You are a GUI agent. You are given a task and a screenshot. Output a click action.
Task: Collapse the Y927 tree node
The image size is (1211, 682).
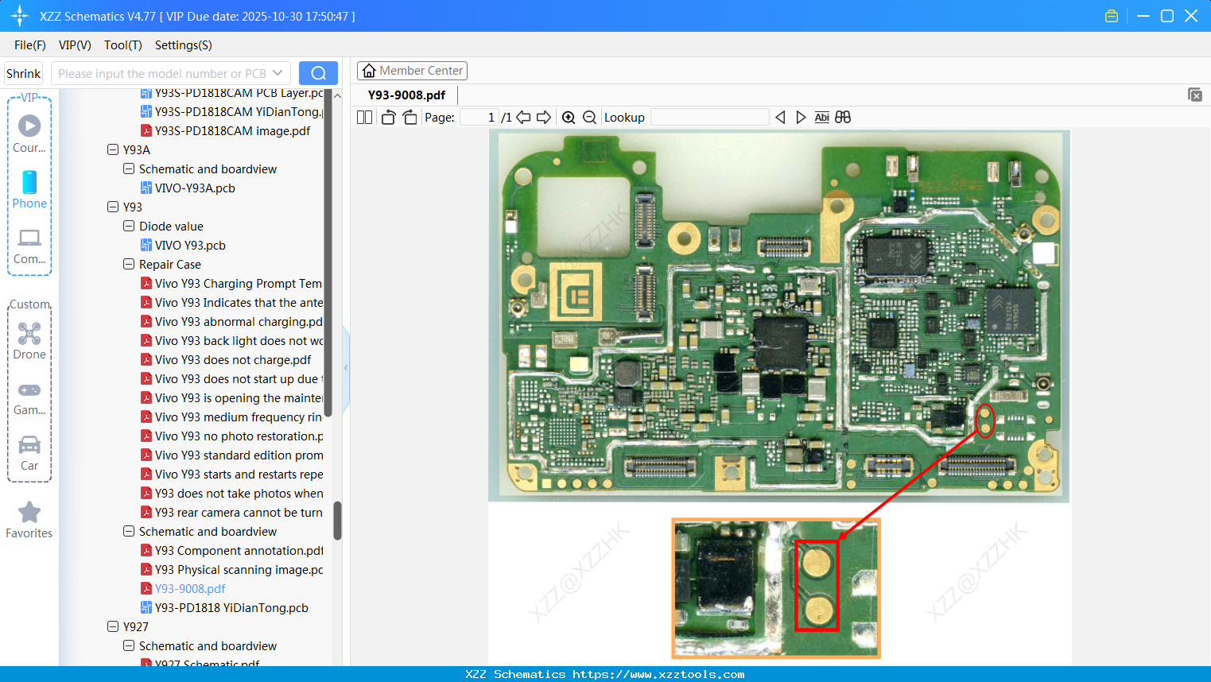tap(113, 626)
